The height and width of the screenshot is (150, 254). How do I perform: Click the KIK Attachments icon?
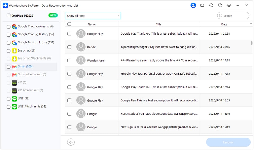pyautogui.click(x=14, y=91)
